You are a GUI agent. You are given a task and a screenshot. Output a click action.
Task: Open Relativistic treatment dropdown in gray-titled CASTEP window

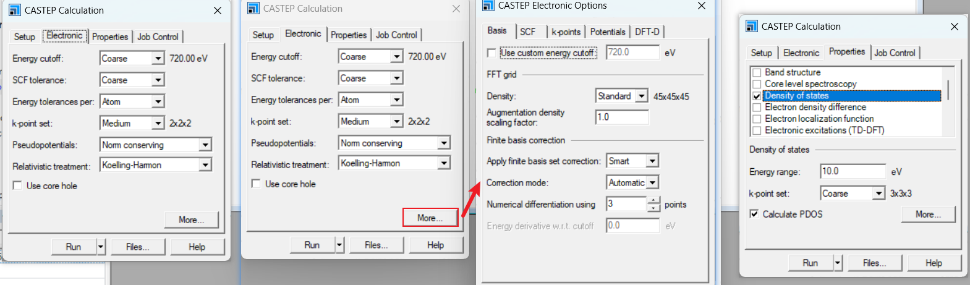tap(444, 164)
